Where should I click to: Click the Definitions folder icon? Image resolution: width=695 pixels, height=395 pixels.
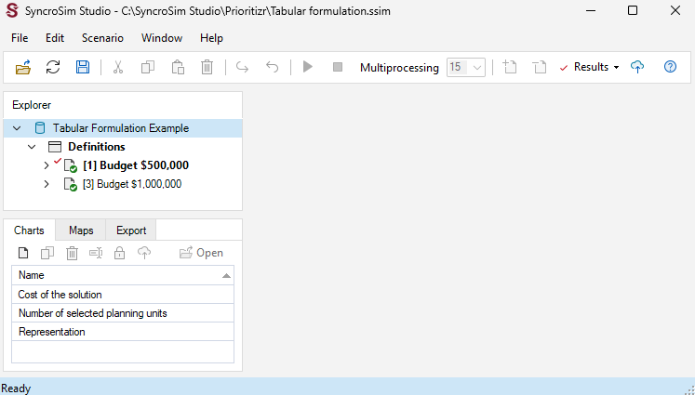pyautogui.click(x=55, y=147)
